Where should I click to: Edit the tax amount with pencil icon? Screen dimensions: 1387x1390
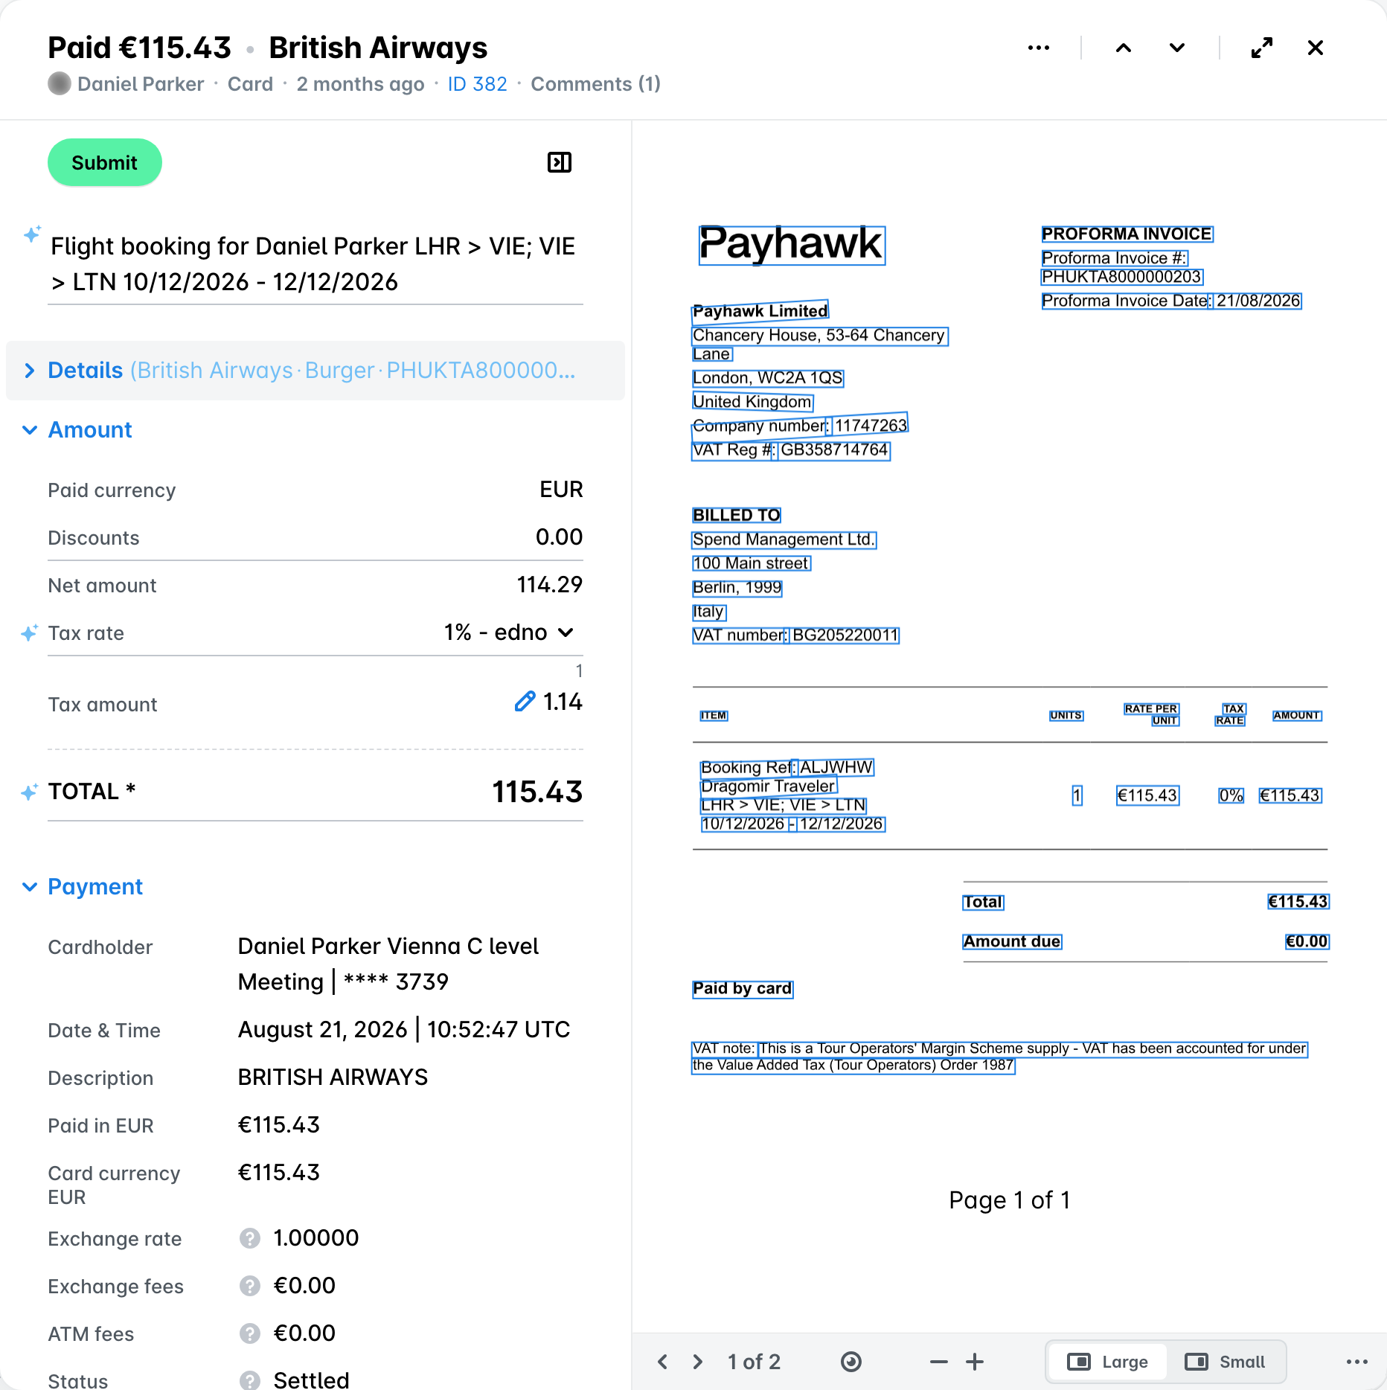point(525,701)
